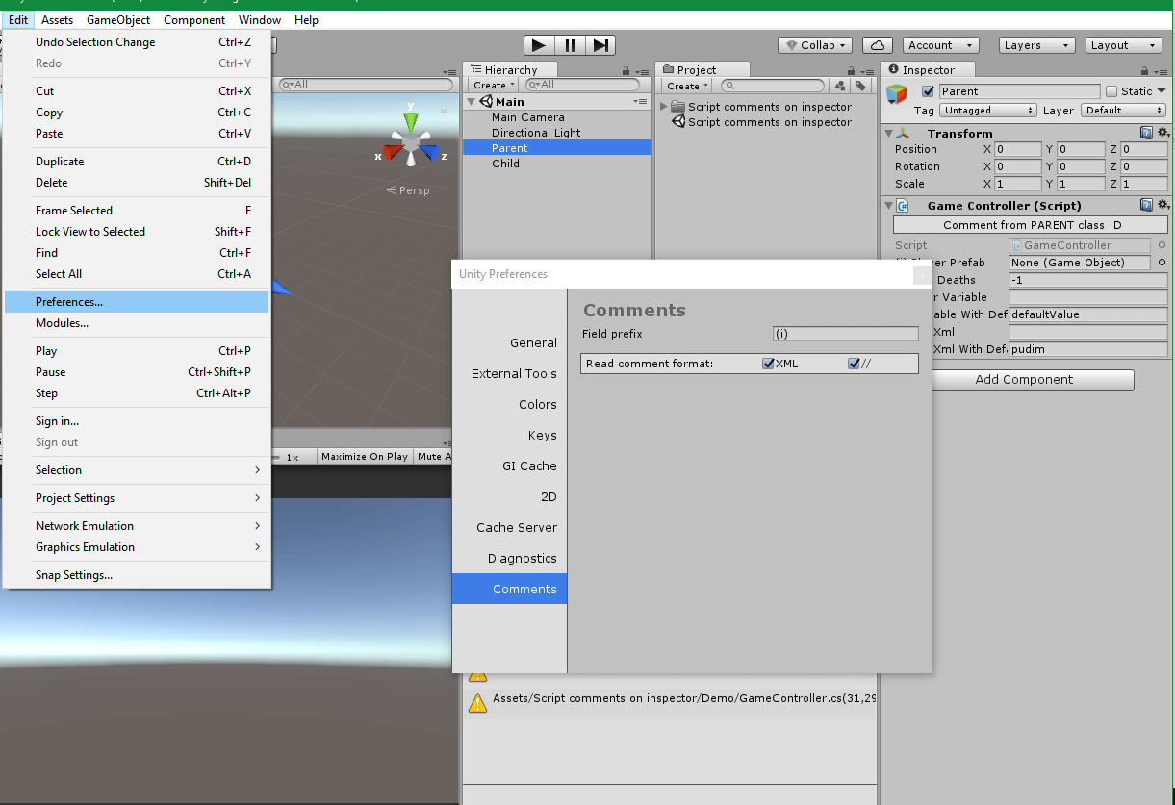Click the Step forward button in the toolbar

[x=600, y=45]
